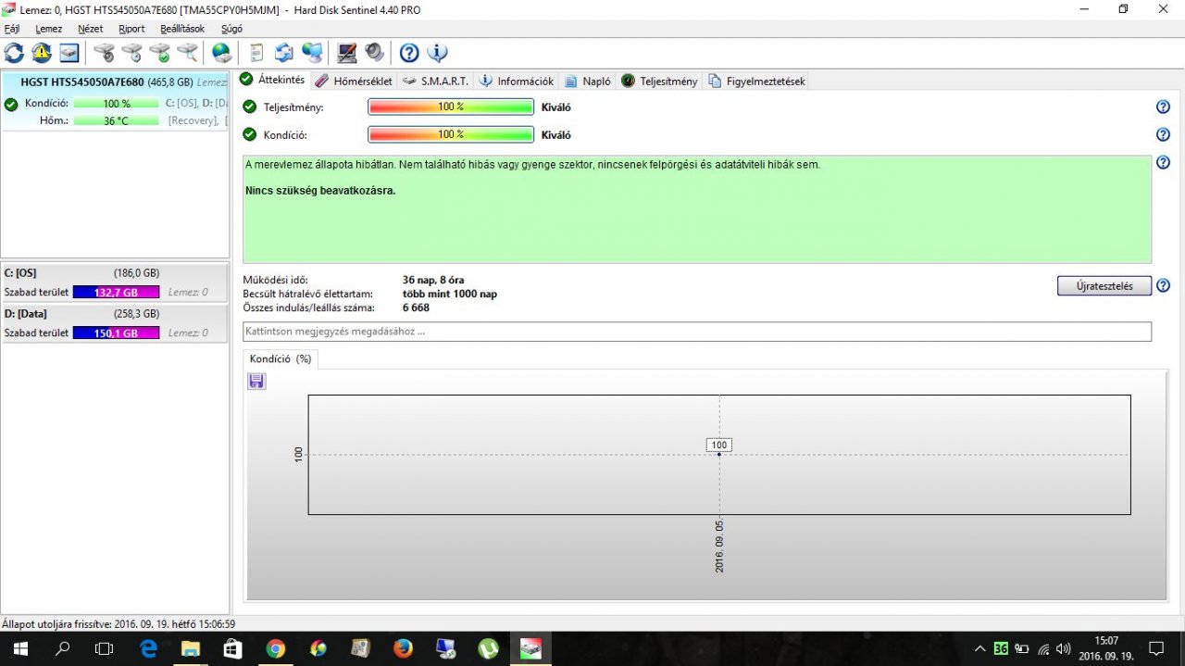Click the monitor with screwdriver configuration icon
This screenshot has height=666, width=1185.
point(346,53)
